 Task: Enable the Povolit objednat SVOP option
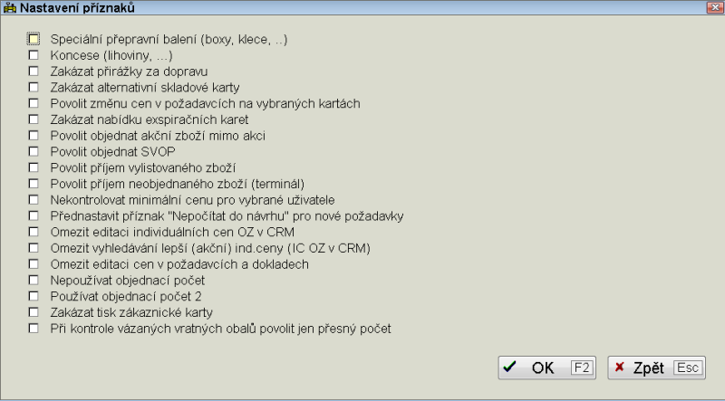pos(34,152)
